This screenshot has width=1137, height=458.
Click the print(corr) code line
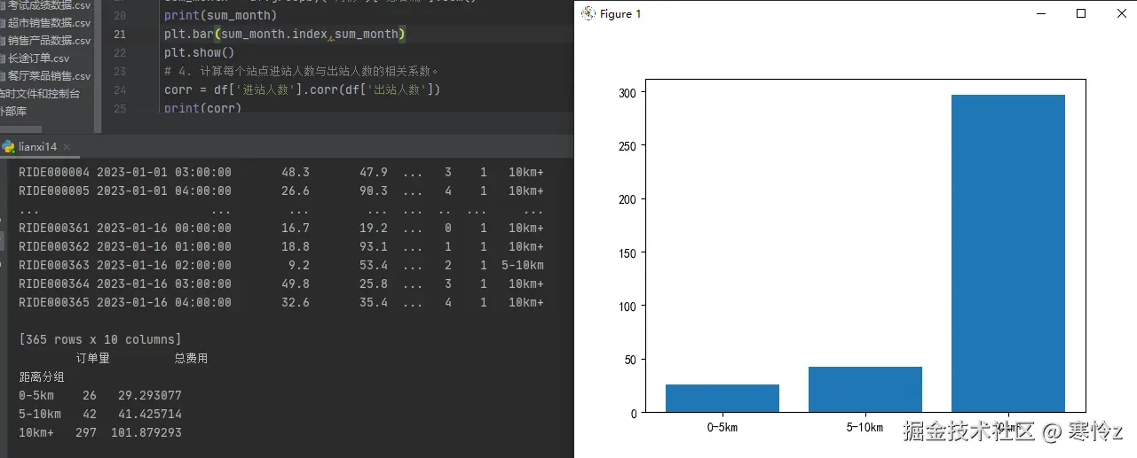pos(202,109)
